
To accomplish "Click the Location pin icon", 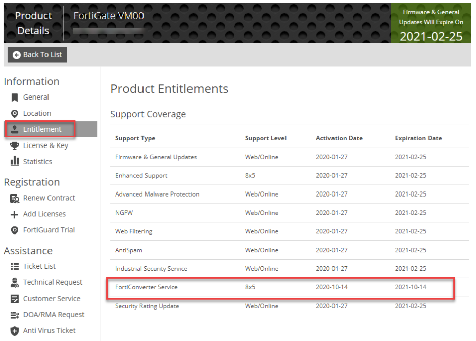I will [x=14, y=114].
